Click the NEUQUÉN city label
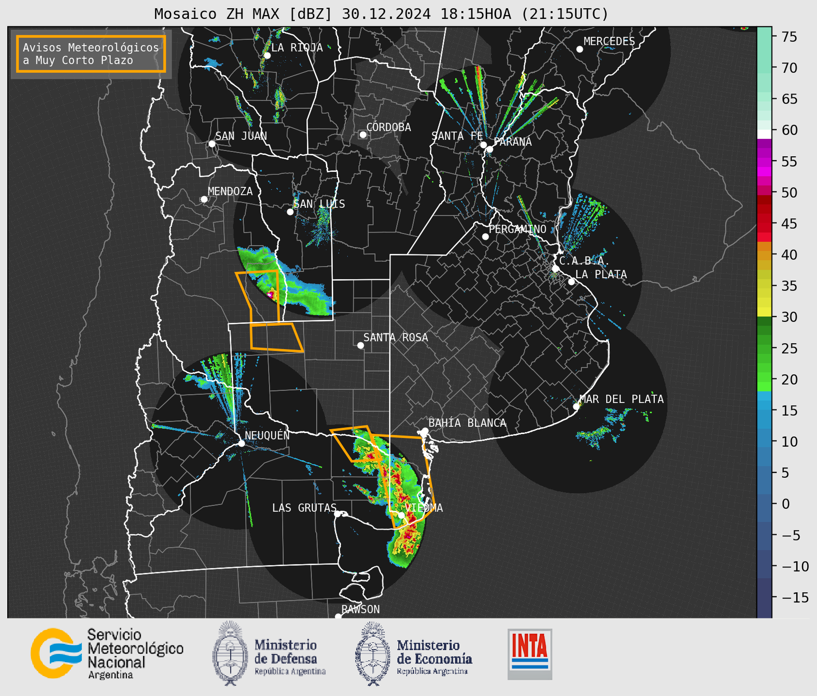 pos(267,436)
